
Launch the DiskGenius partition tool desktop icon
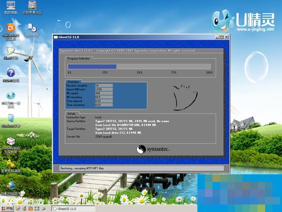pos(11,32)
